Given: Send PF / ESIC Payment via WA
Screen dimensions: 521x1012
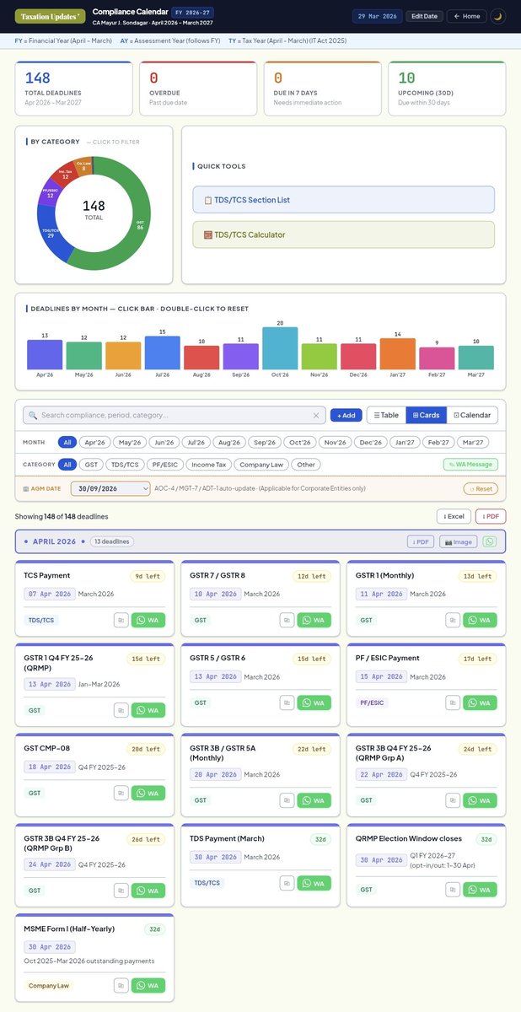Looking at the screenshot, I should pyautogui.click(x=481, y=702).
